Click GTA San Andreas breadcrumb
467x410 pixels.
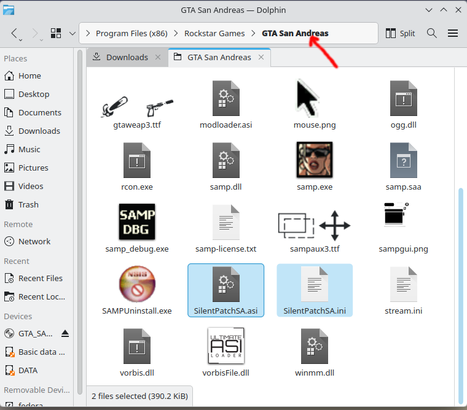pos(295,33)
